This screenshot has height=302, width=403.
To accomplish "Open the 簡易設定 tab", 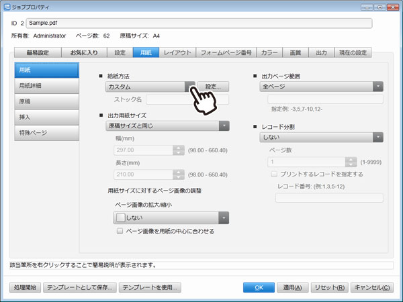I will tap(38, 52).
